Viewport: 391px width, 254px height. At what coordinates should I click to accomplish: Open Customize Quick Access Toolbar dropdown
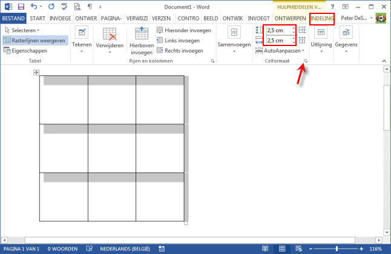coord(100,7)
